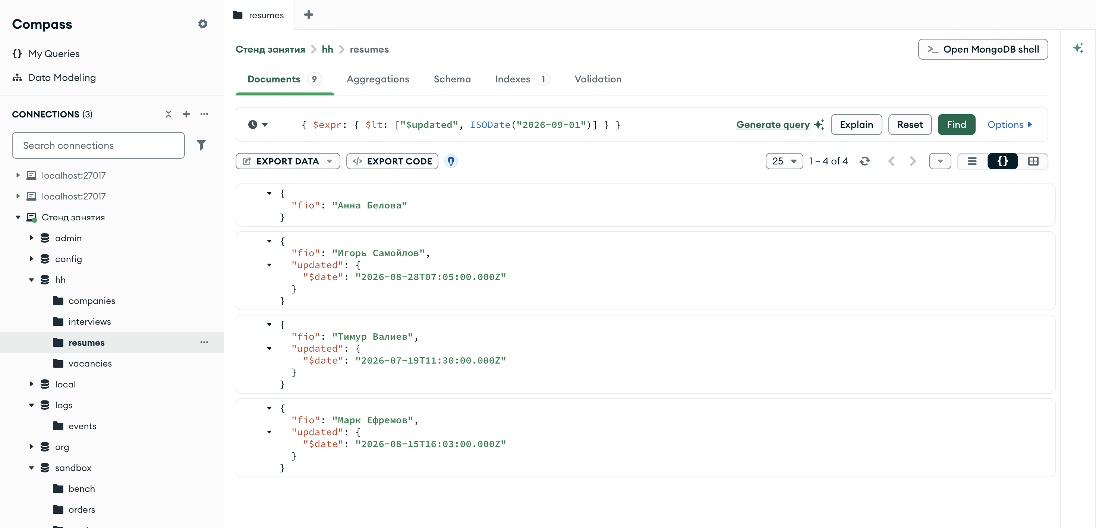Expand query Options

point(1010,125)
